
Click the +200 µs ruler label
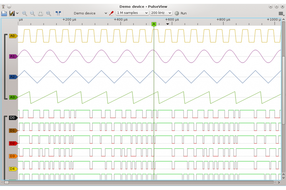pyautogui.click(x=69, y=19)
